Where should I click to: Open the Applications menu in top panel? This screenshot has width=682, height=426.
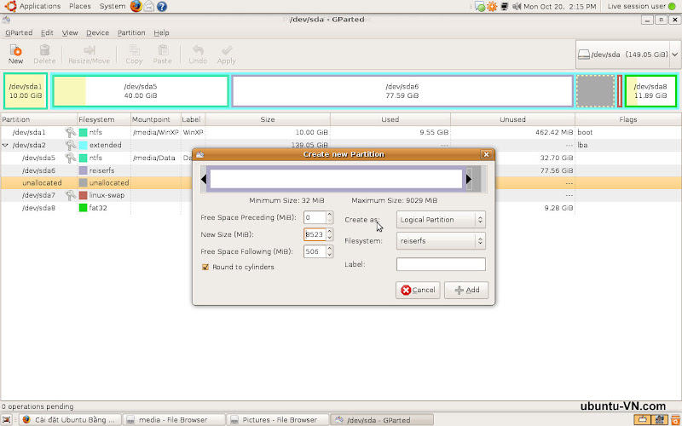39,6
